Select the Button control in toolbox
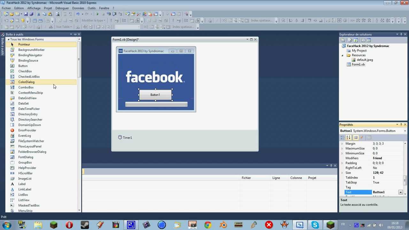Image resolution: width=409 pixels, height=230 pixels. coord(23,66)
